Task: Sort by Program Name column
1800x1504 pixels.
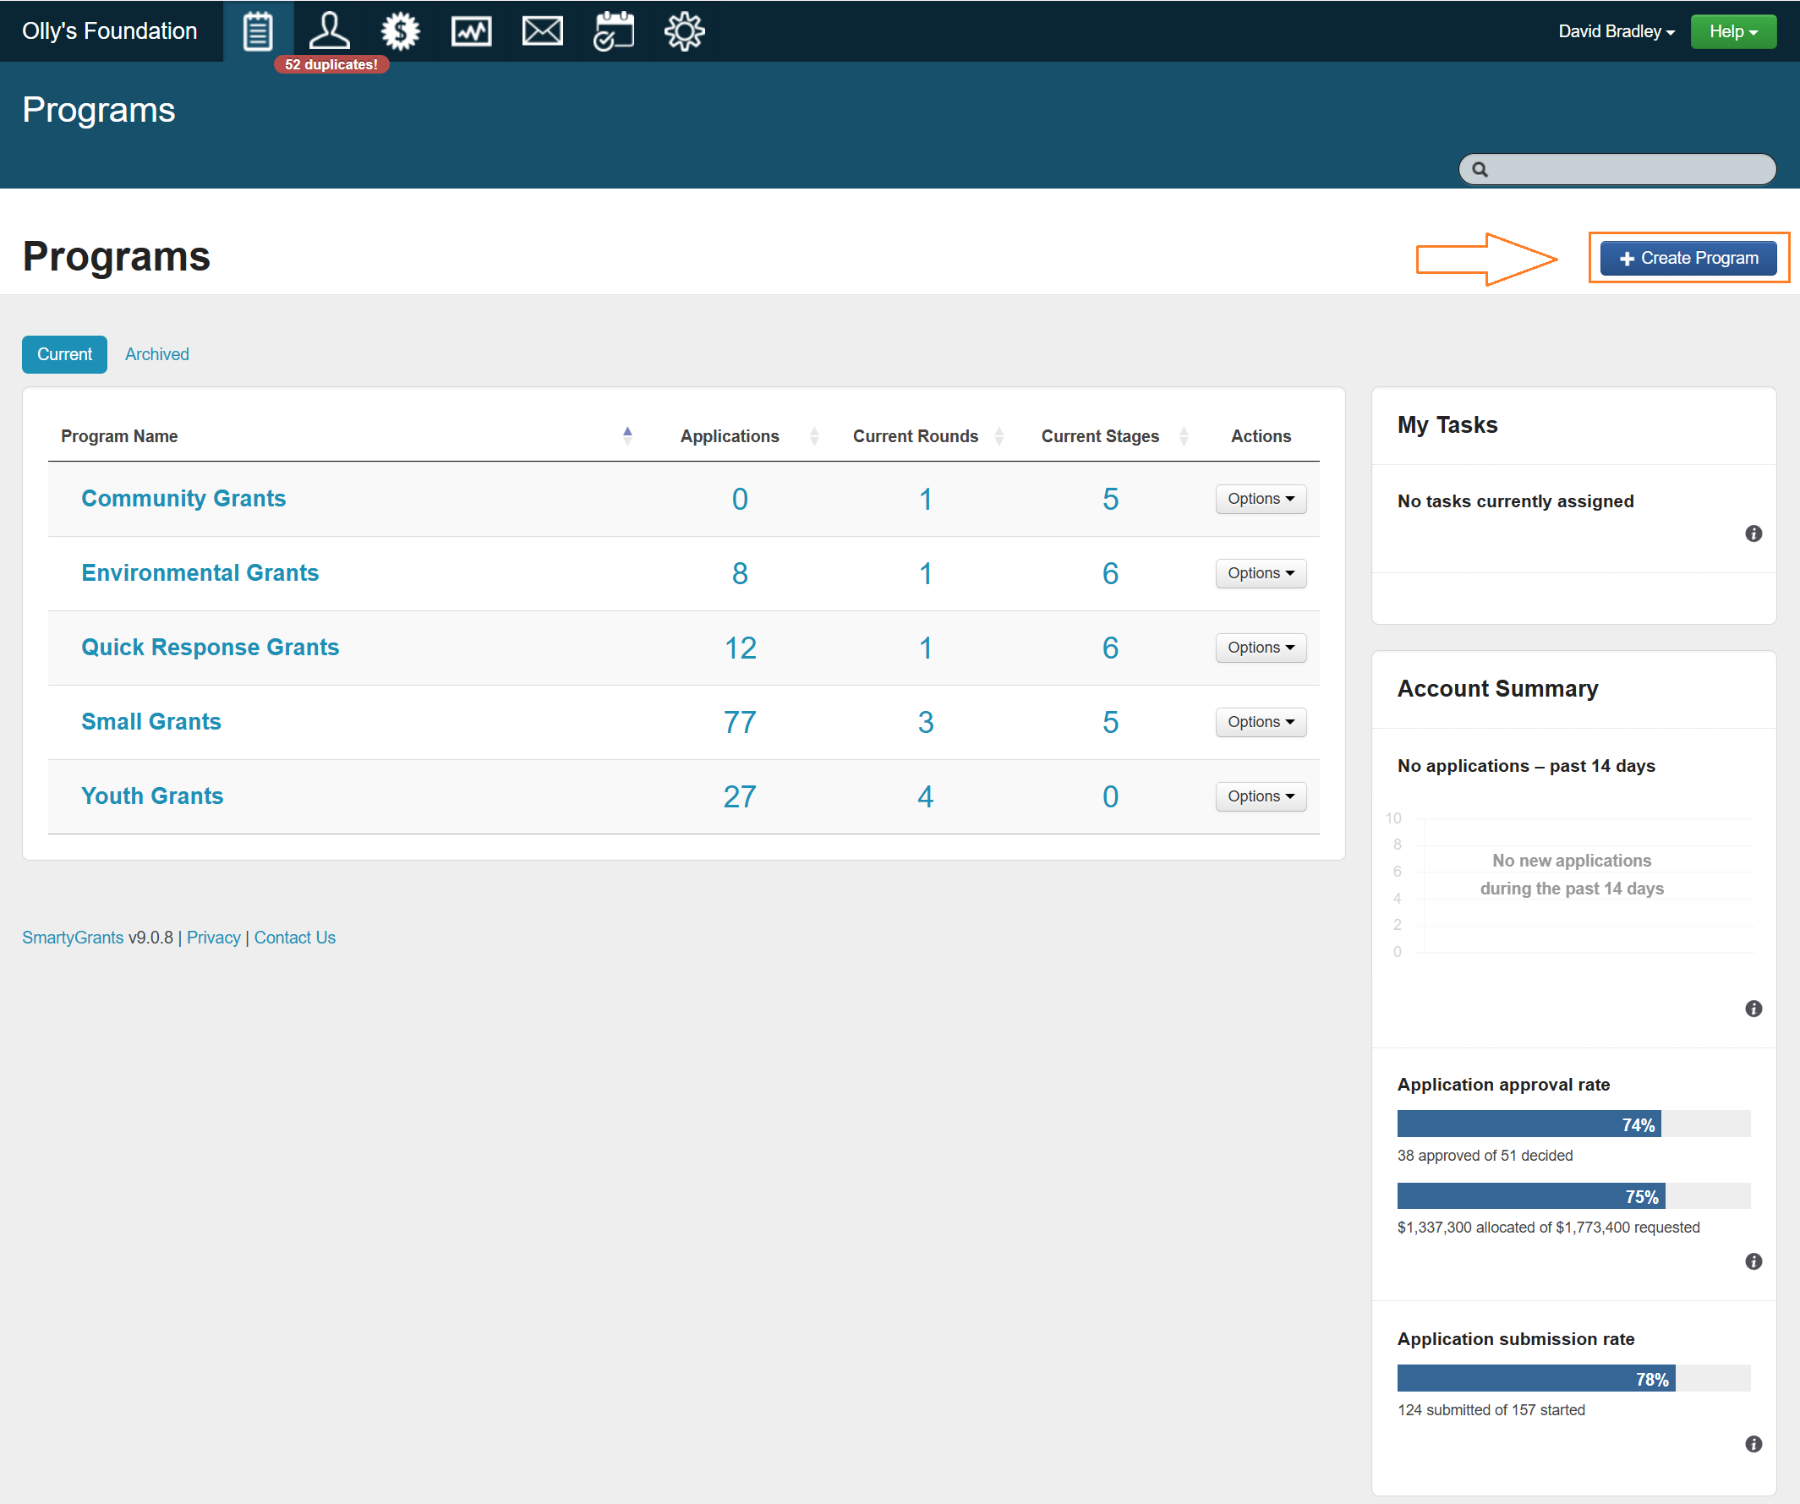Action: click(x=119, y=436)
